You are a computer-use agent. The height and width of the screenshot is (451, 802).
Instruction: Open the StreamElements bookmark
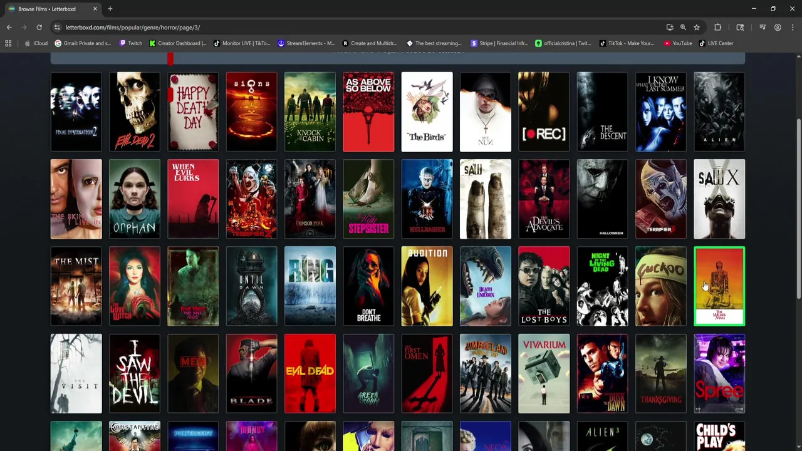click(306, 43)
